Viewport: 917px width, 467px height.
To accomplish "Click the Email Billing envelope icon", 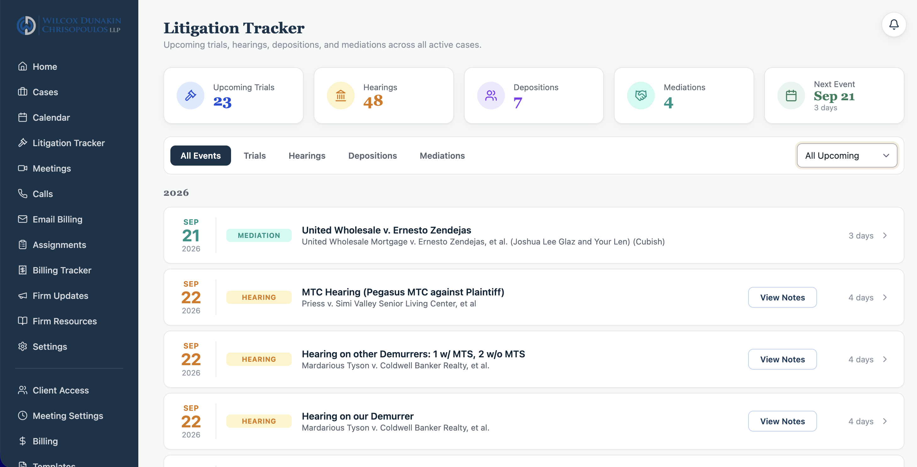I will pos(22,219).
